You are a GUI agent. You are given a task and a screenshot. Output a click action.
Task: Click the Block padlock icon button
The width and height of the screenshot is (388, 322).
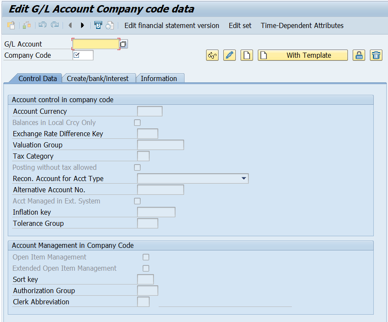(359, 55)
